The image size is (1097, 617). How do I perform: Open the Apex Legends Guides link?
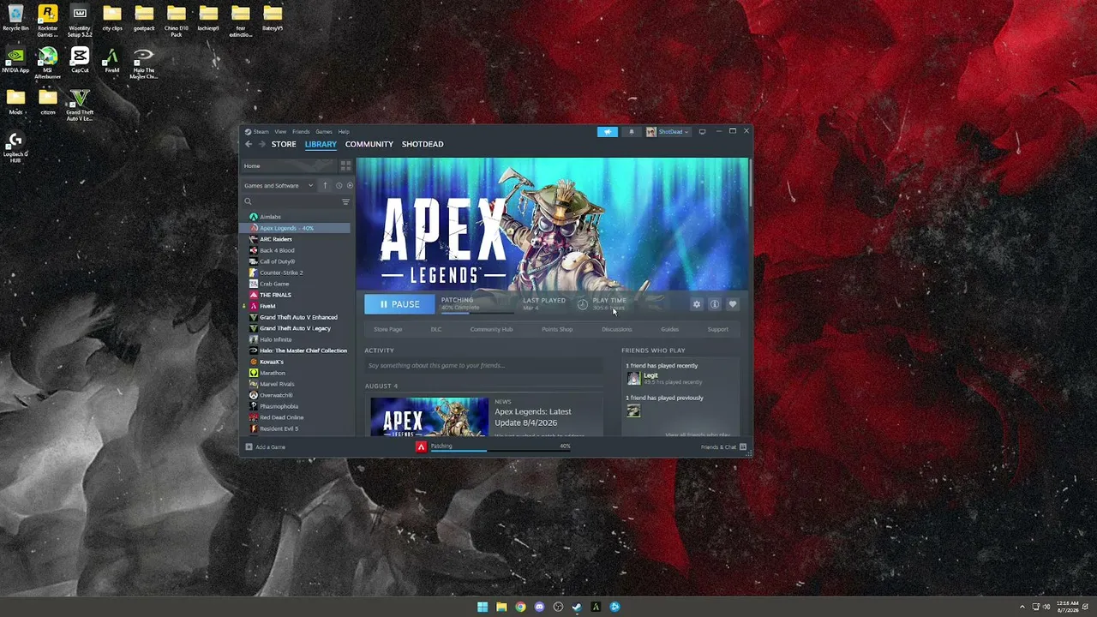670,329
